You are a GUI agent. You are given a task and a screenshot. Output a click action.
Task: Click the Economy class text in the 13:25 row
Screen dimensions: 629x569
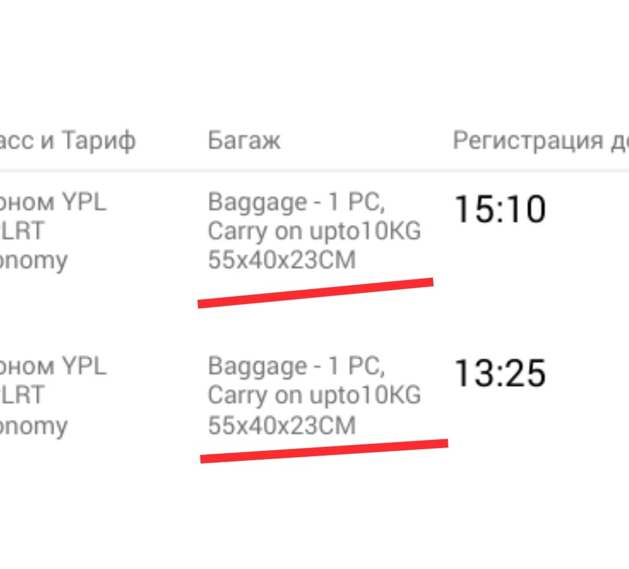tap(34, 426)
